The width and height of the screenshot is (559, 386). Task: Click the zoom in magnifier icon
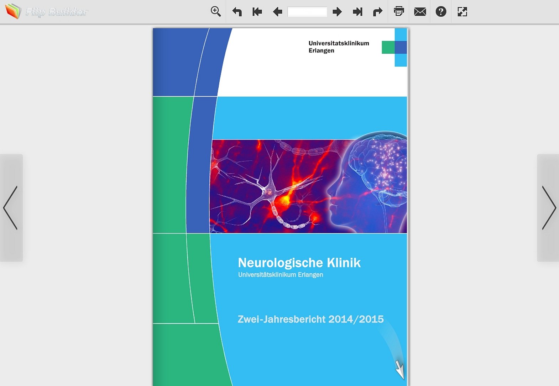[x=215, y=11]
